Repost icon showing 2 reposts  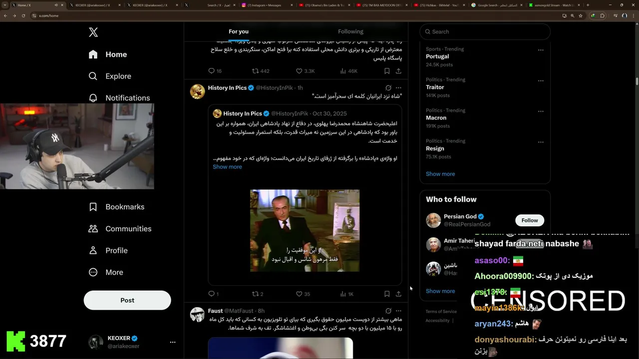[x=255, y=294]
